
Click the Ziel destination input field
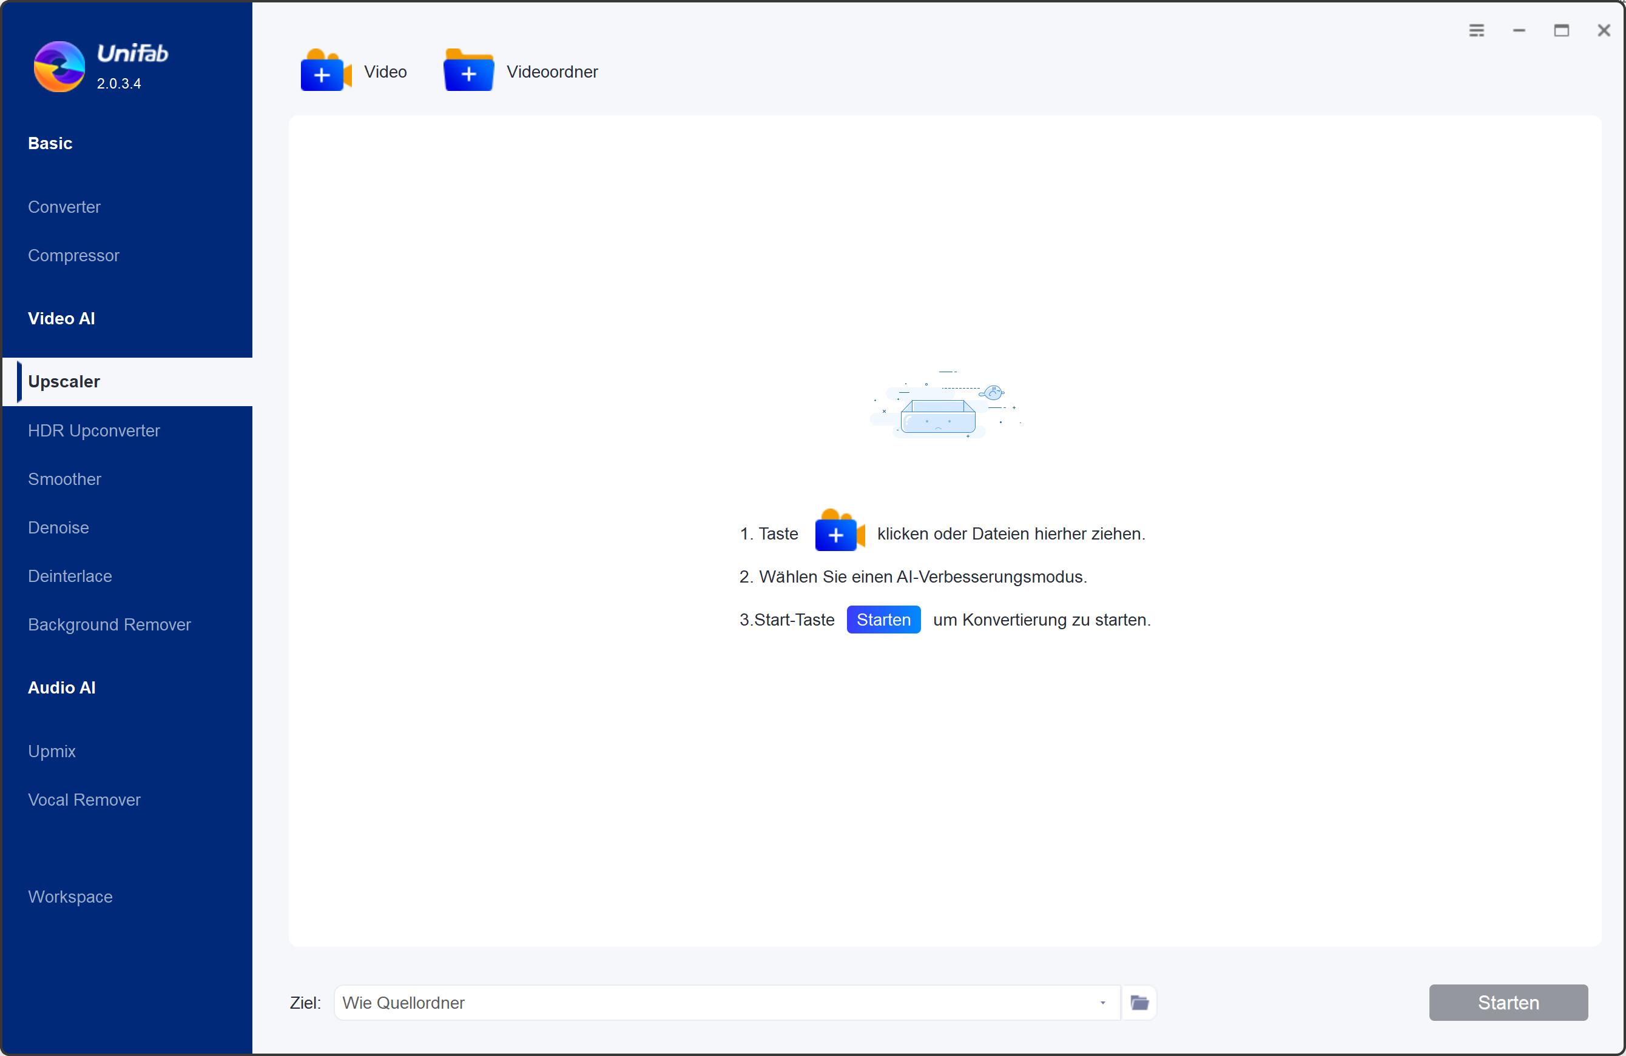click(721, 1001)
